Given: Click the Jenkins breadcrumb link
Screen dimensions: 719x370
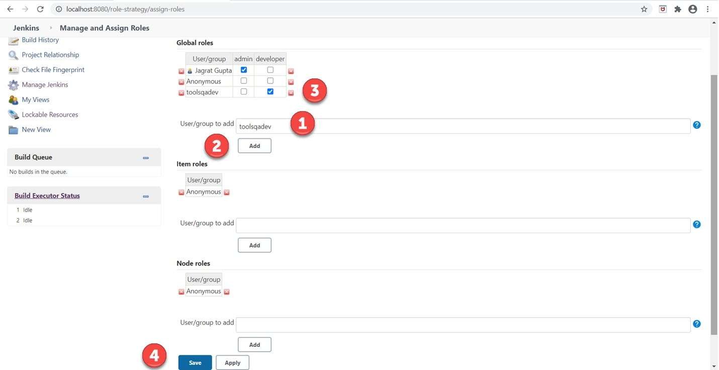Looking at the screenshot, I should [x=26, y=28].
